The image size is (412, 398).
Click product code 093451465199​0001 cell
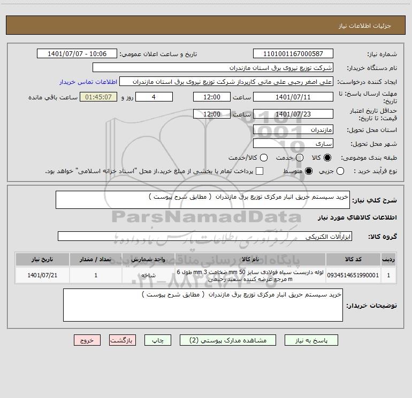[353, 275]
